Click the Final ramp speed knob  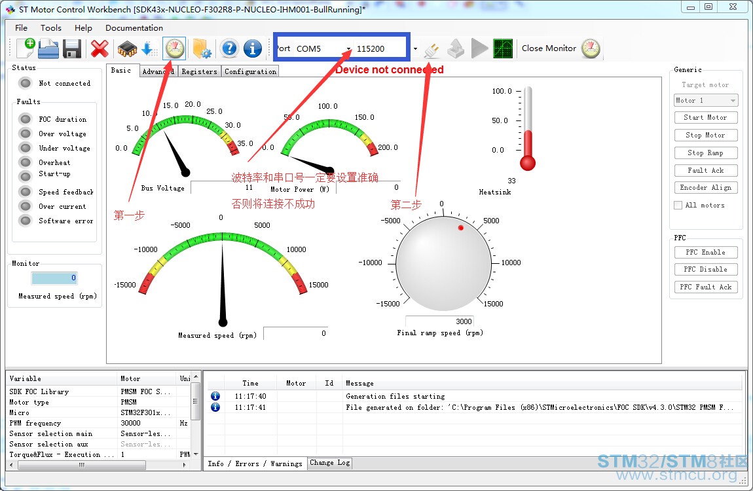(443, 263)
